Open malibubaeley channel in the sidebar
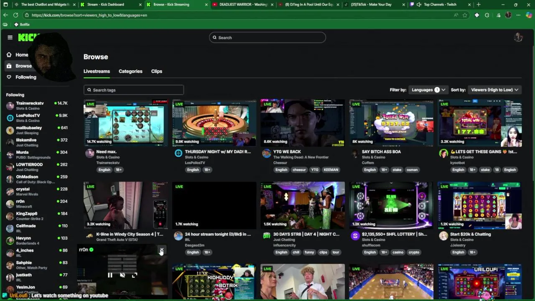This screenshot has width=535, height=301. [37, 130]
